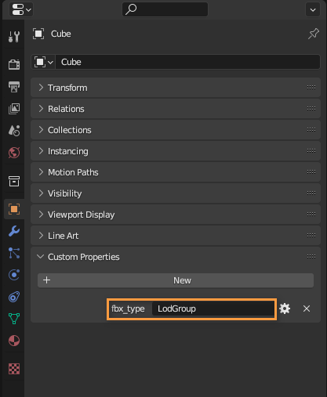This screenshot has height=397, width=327.
Task: Open the Physics properties tab
Action: (x=14, y=275)
